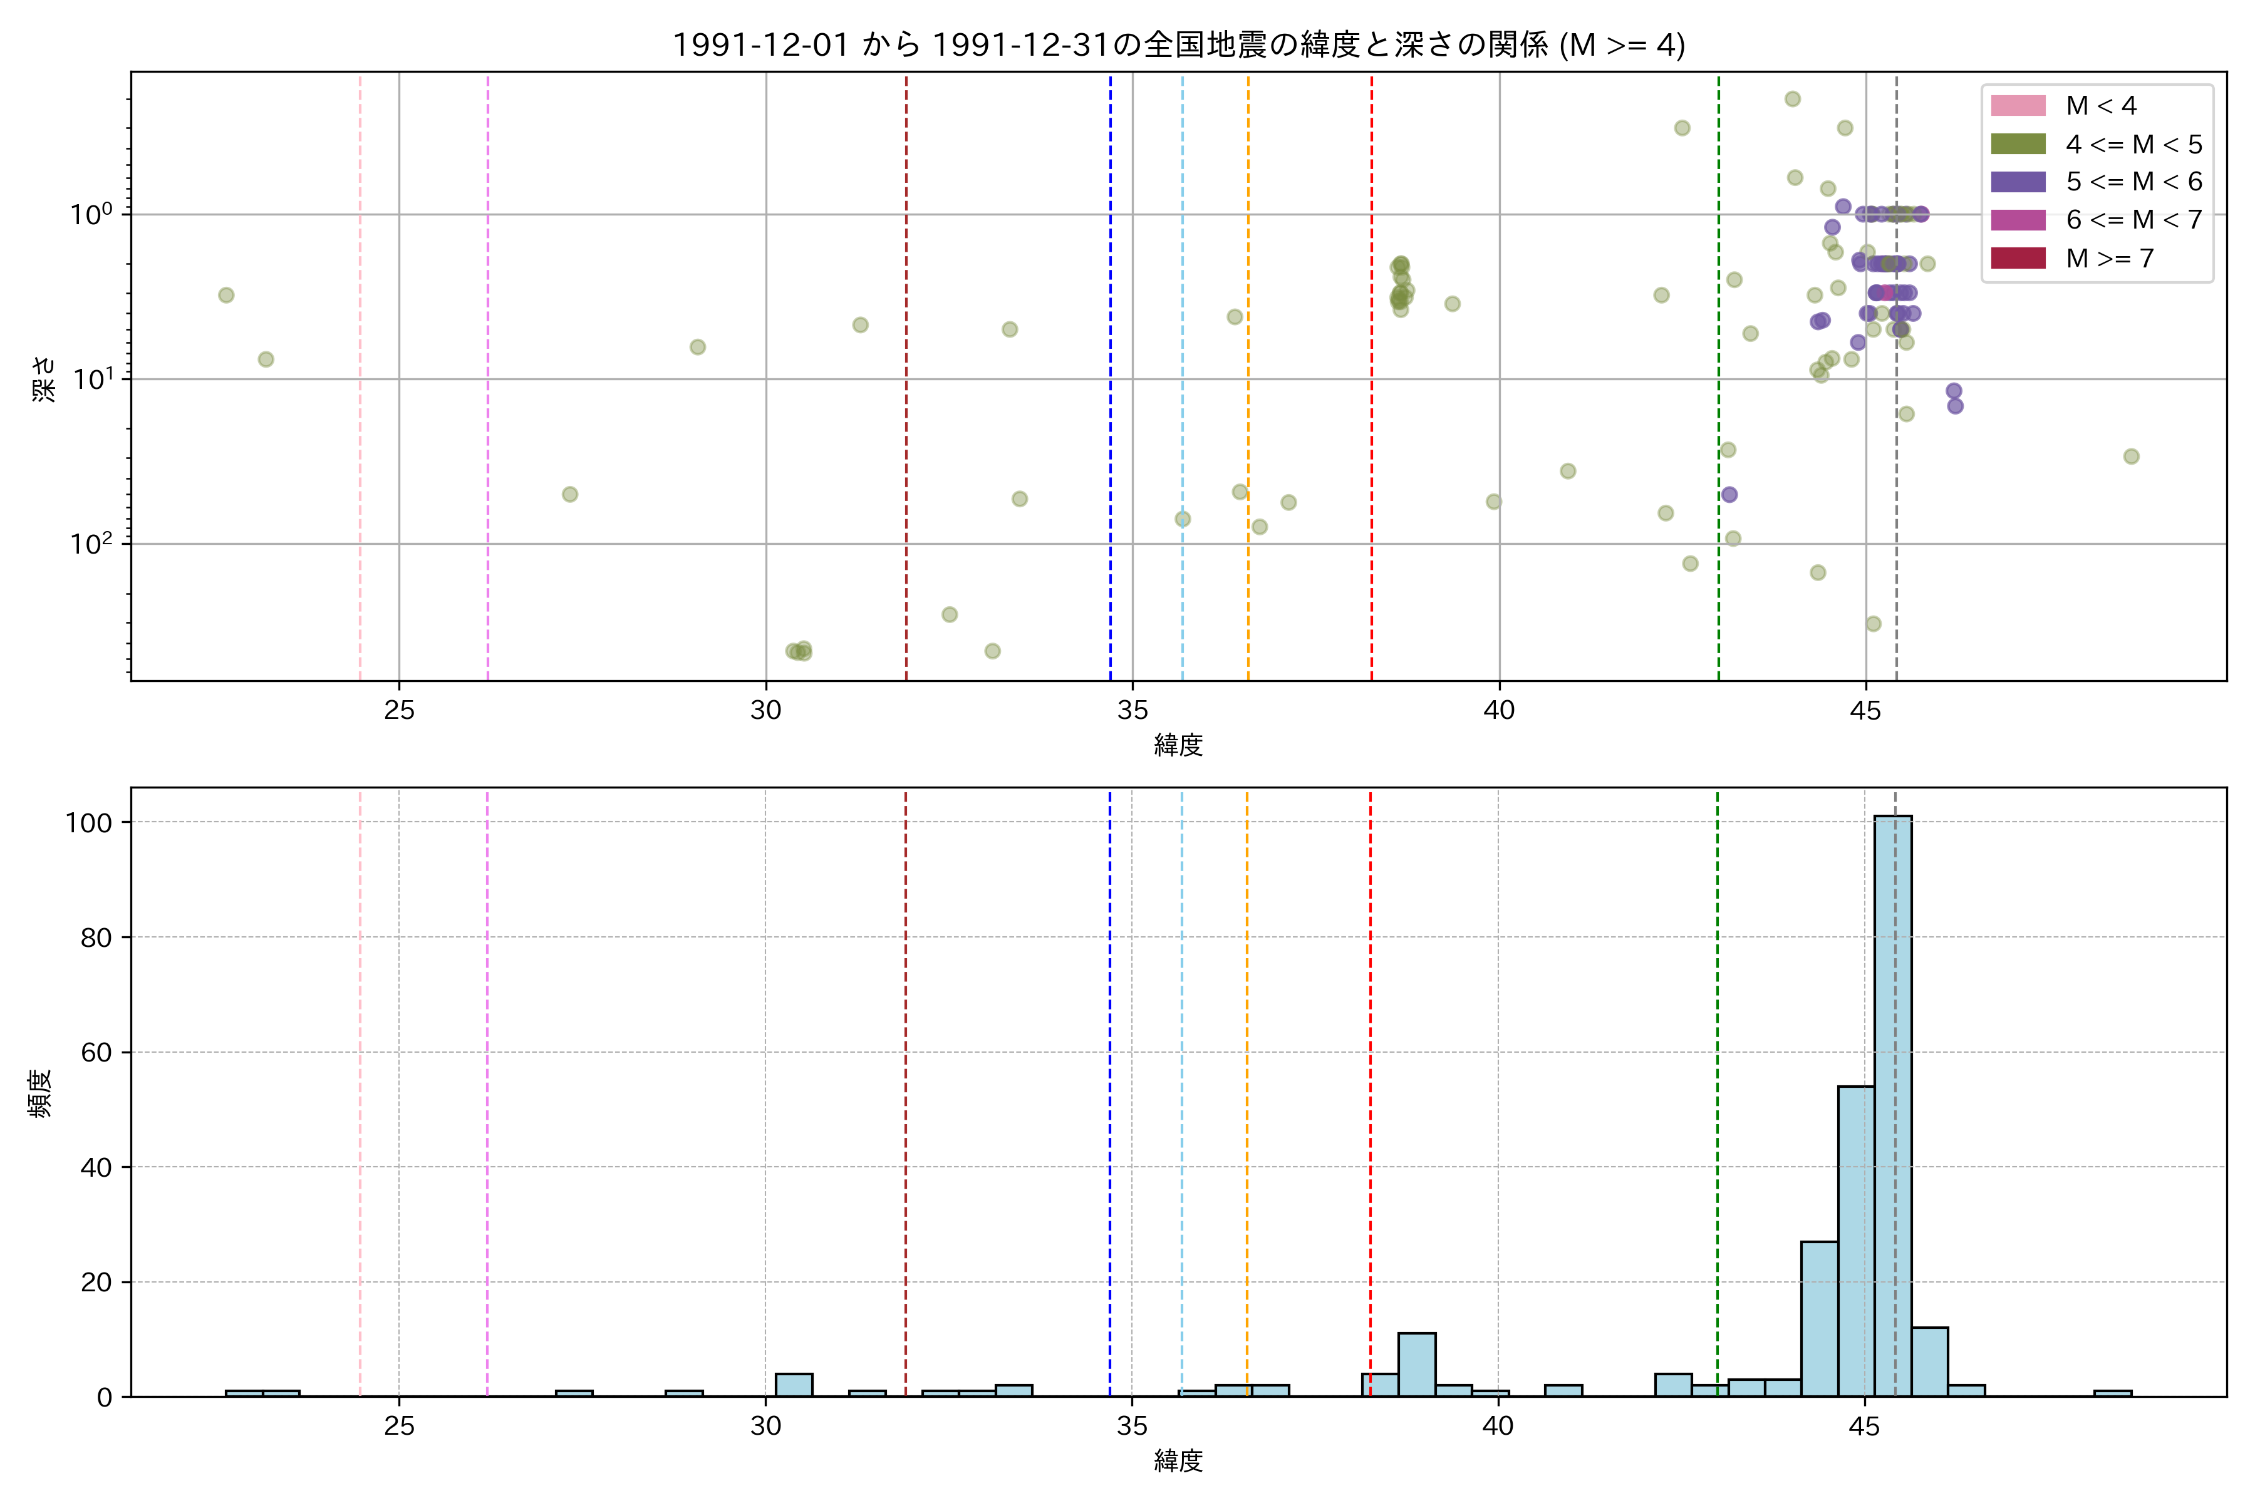Click the leftmost scatter point near latitude 22.5
2255x1503 pixels.
[x=226, y=295]
